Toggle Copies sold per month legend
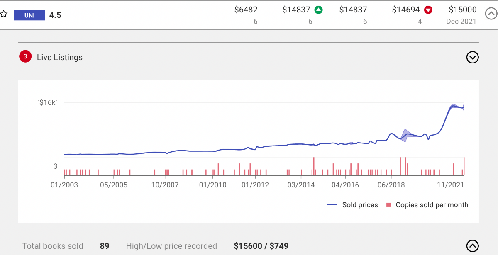 (427, 205)
